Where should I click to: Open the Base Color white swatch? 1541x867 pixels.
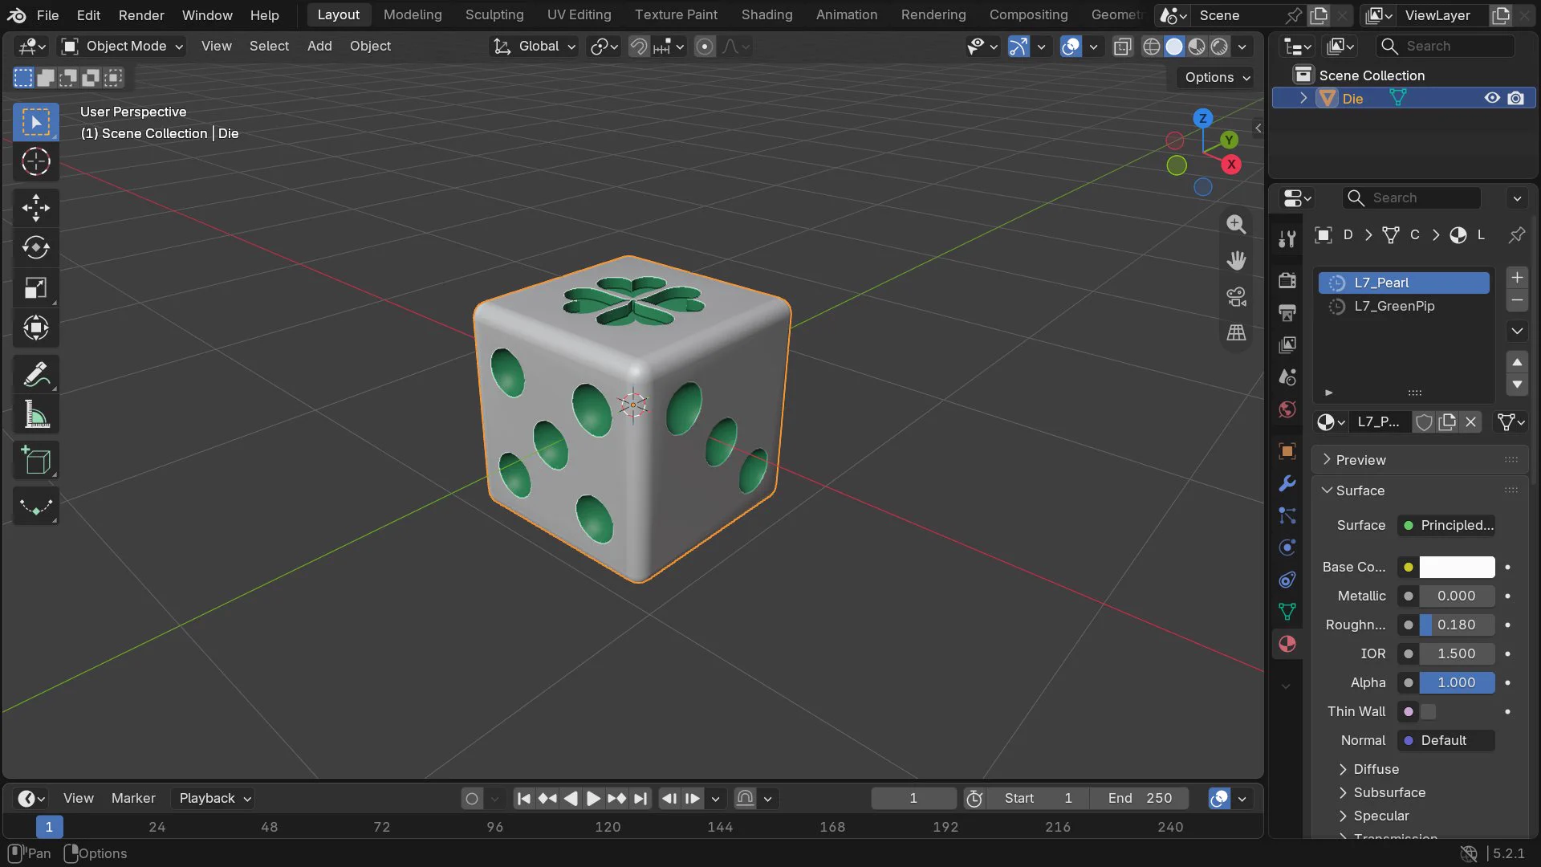click(1457, 567)
